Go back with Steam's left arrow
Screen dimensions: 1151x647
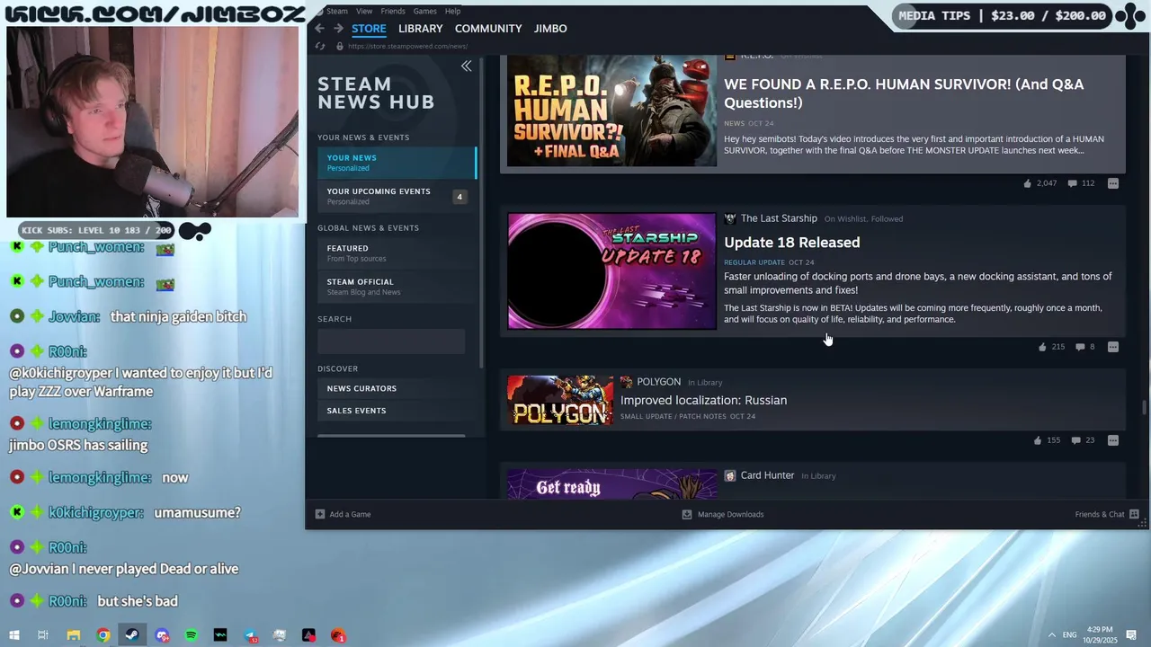tap(319, 29)
